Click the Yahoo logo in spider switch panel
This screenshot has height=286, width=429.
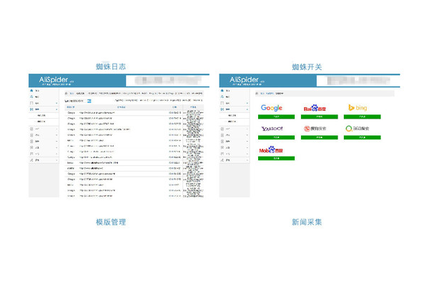(272, 129)
